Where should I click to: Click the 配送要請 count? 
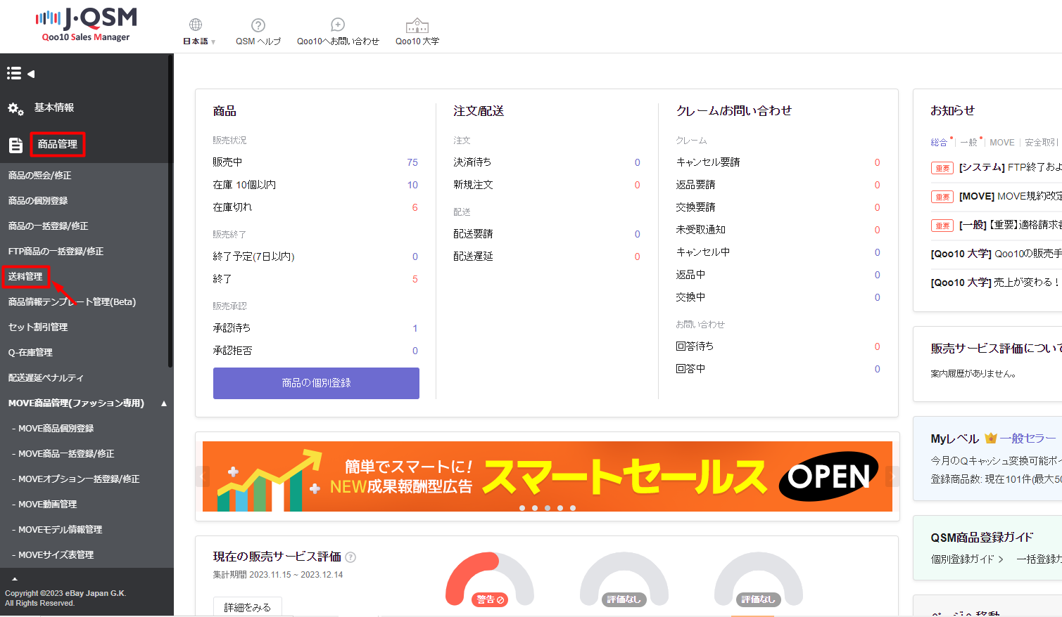[x=638, y=234]
